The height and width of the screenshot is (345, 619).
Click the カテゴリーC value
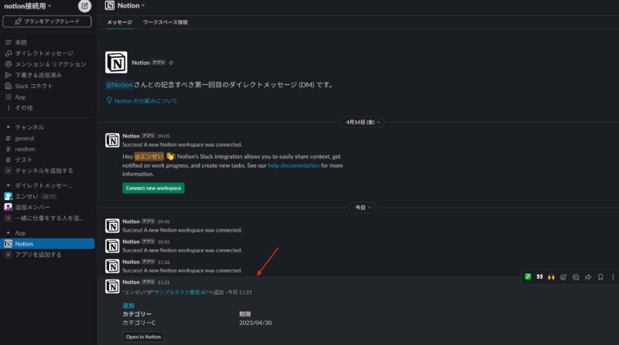tap(139, 323)
